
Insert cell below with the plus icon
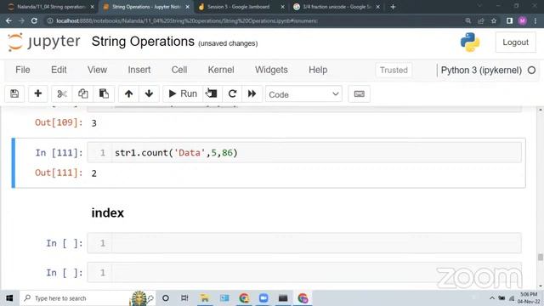pos(37,93)
